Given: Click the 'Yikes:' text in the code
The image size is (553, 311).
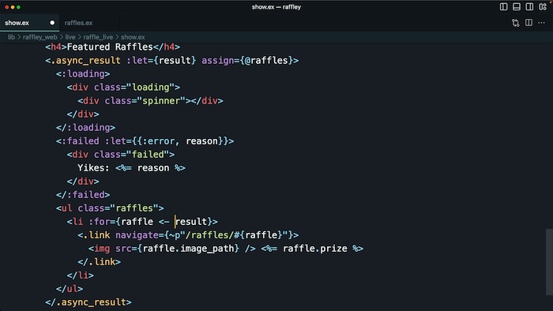Looking at the screenshot, I should pos(94,168).
